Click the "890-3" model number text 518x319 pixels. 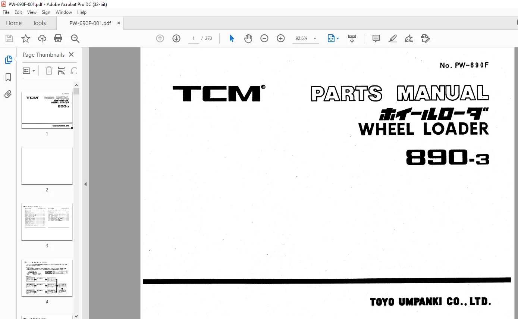tap(448, 157)
